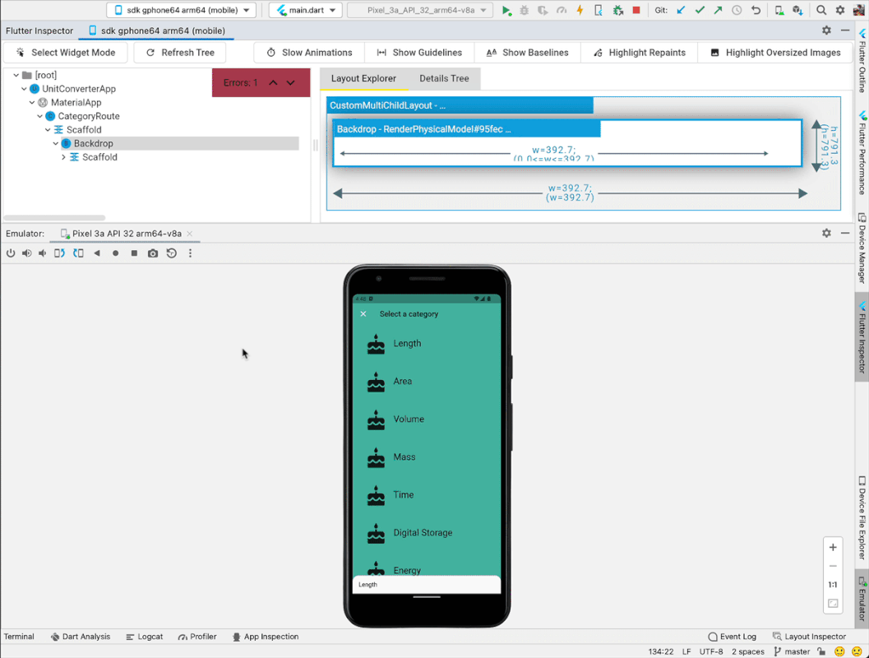Screen dimensions: 869x658
Task: Enable Slow Animations in Flutter Inspector
Action: tap(308, 52)
